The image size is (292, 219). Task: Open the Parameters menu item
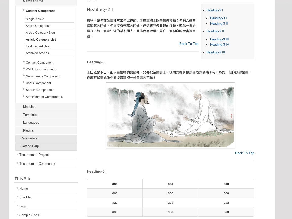46,138
